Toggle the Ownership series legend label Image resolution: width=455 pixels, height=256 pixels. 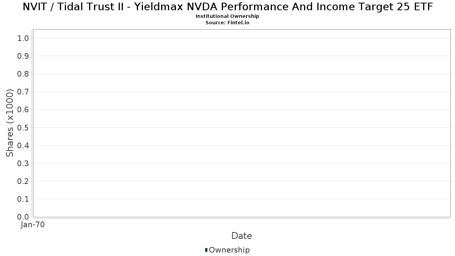click(x=229, y=250)
